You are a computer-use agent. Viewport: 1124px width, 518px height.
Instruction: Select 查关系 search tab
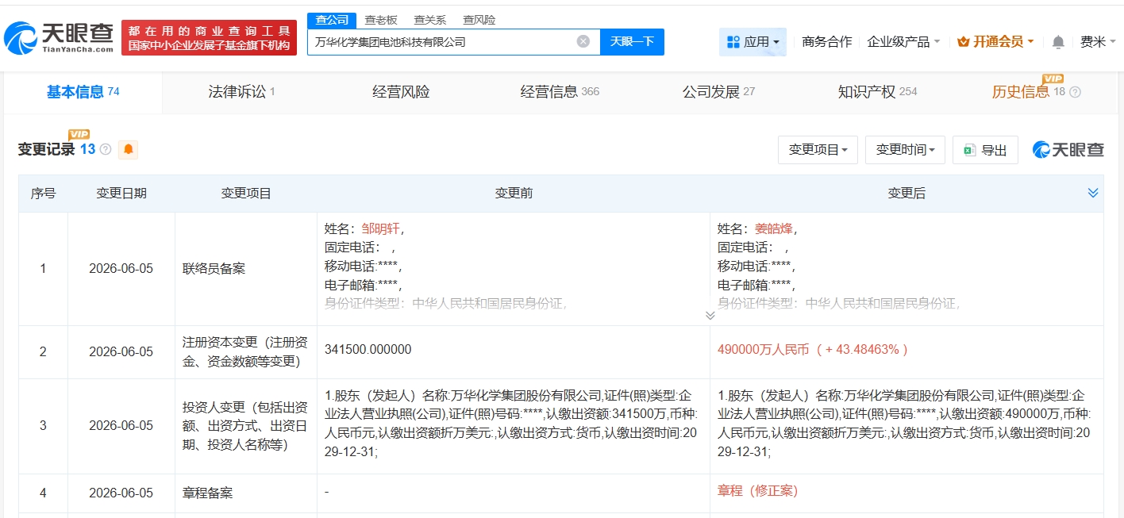click(430, 20)
